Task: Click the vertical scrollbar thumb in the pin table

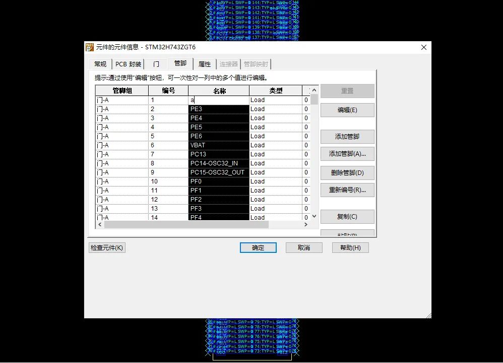Action: click(315, 100)
